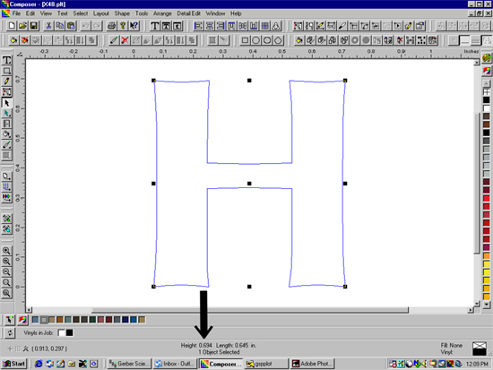The height and width of the screenshot is (370, 493).
Task: Click the Start button on taskbar
Action: click(14, 364)
